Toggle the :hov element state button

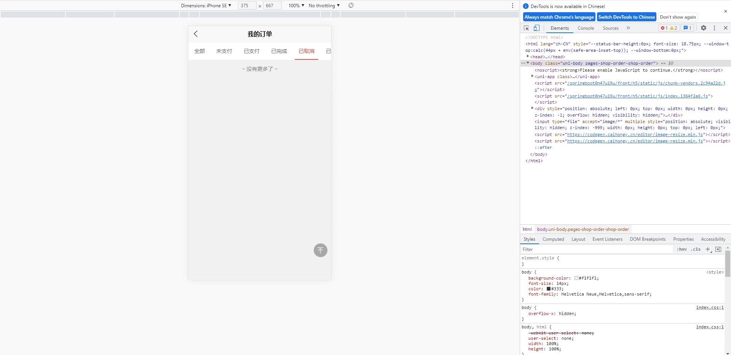682,249
